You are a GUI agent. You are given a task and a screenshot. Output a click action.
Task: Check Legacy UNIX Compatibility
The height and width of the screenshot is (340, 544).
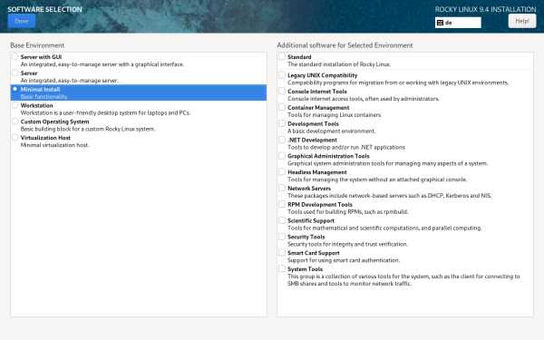coord(282,75)
